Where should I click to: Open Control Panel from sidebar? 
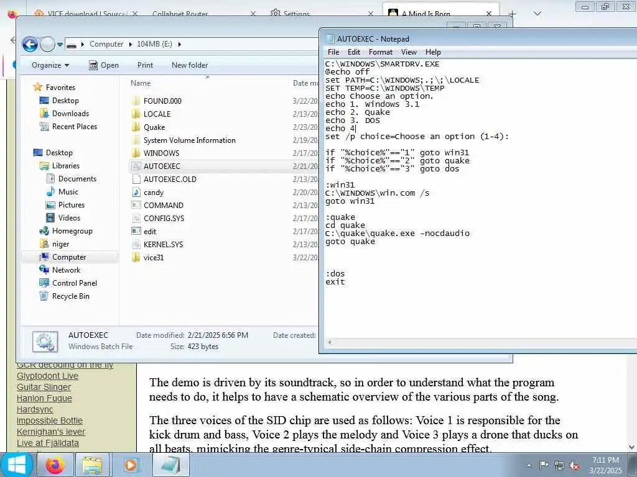click(x=75, y=283)
